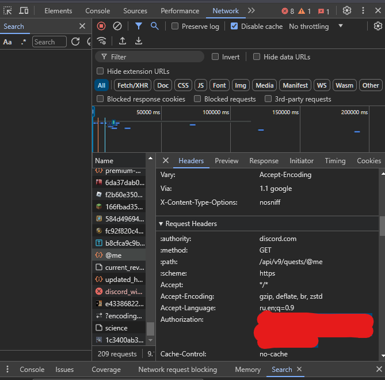
Task: Close the Search sidebar panel
Action: click(82, 26)
